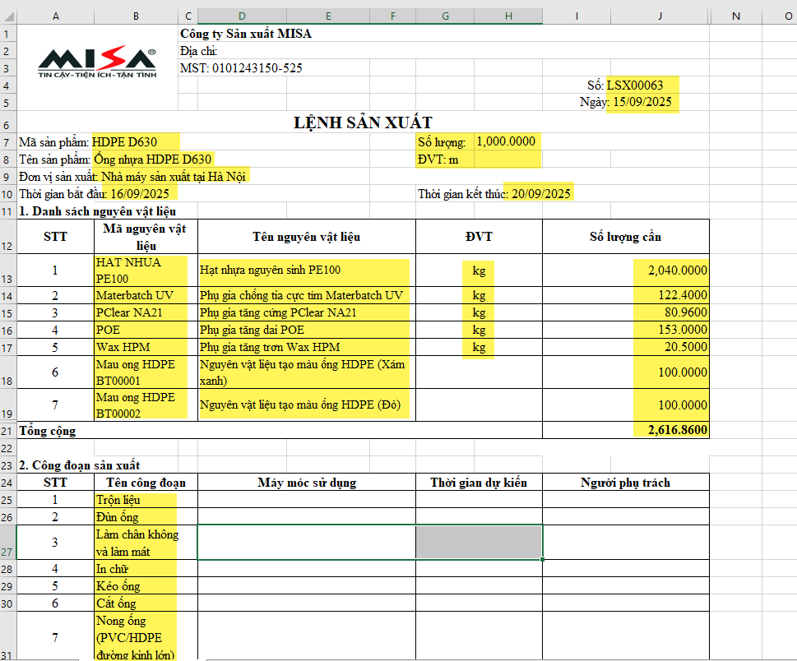
Task: Click material code 'POE'
Action: pyautogui.click(x=108, y=330)
